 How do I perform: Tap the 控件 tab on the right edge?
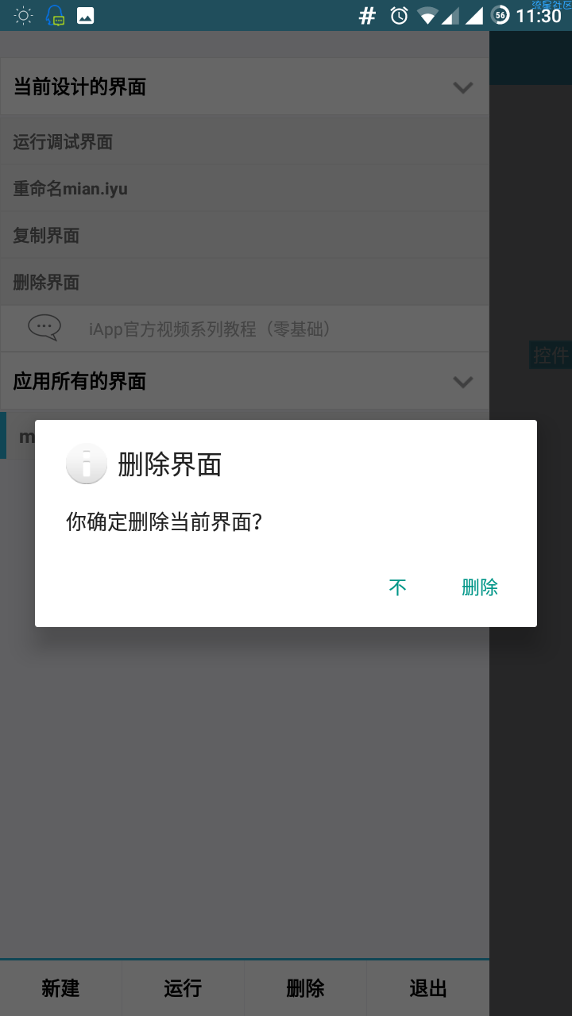click(x=551, y=355)
